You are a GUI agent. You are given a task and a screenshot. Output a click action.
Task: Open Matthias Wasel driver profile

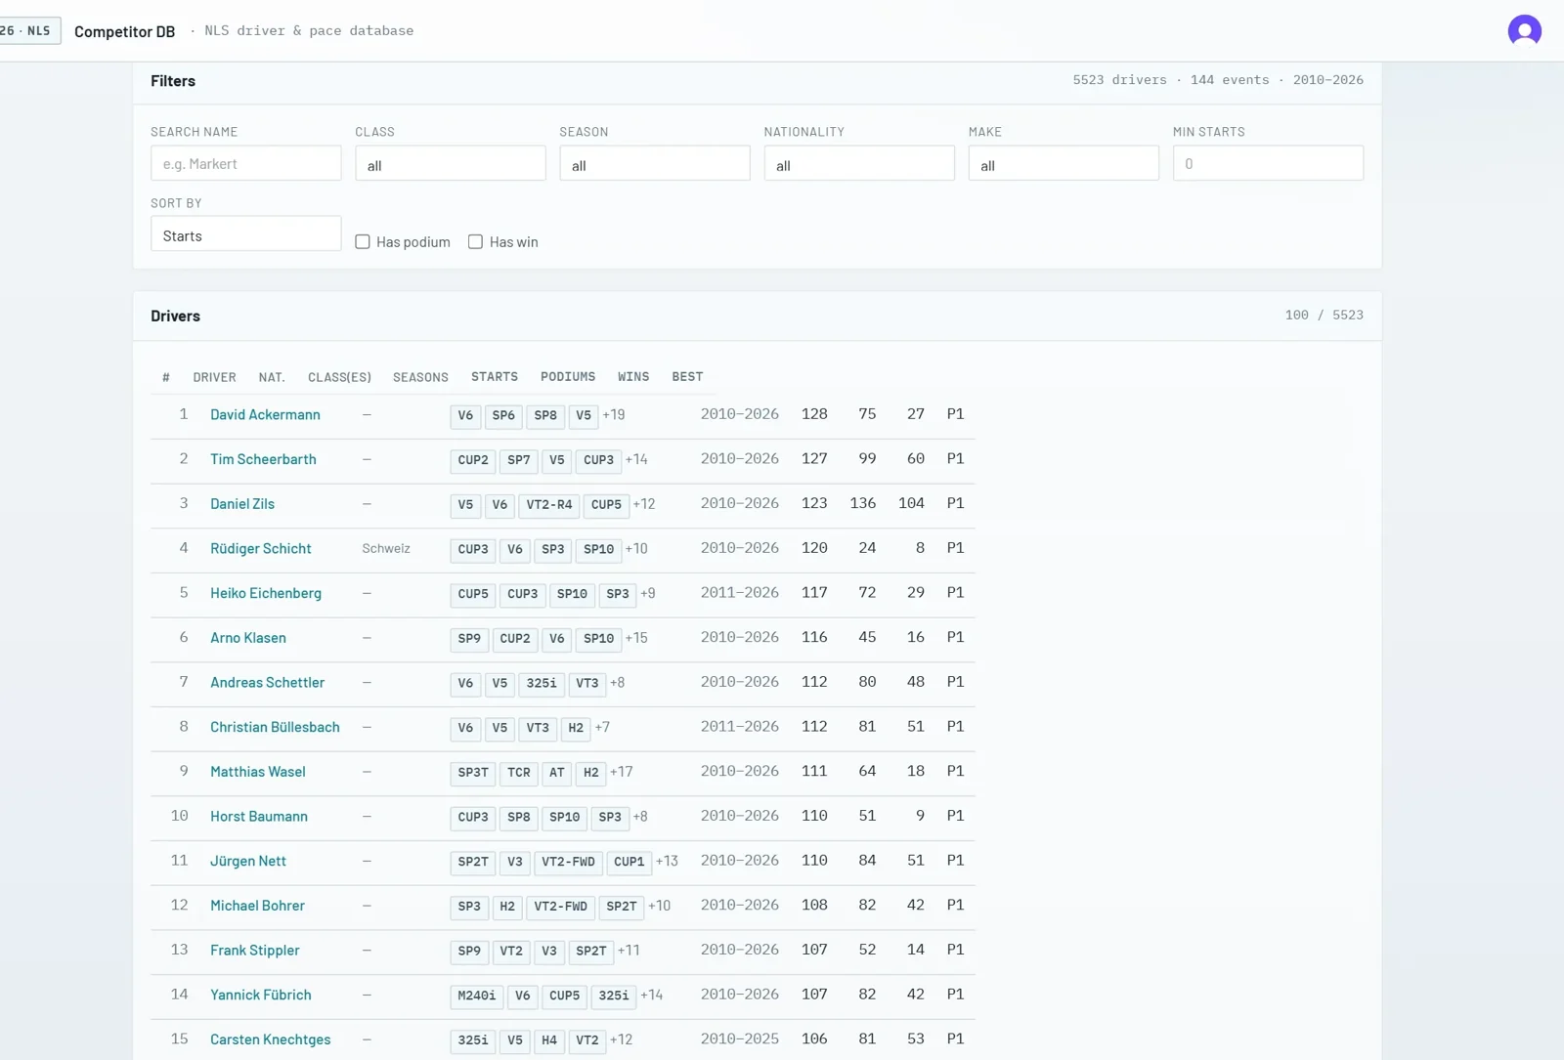click(x=257, y=772)
